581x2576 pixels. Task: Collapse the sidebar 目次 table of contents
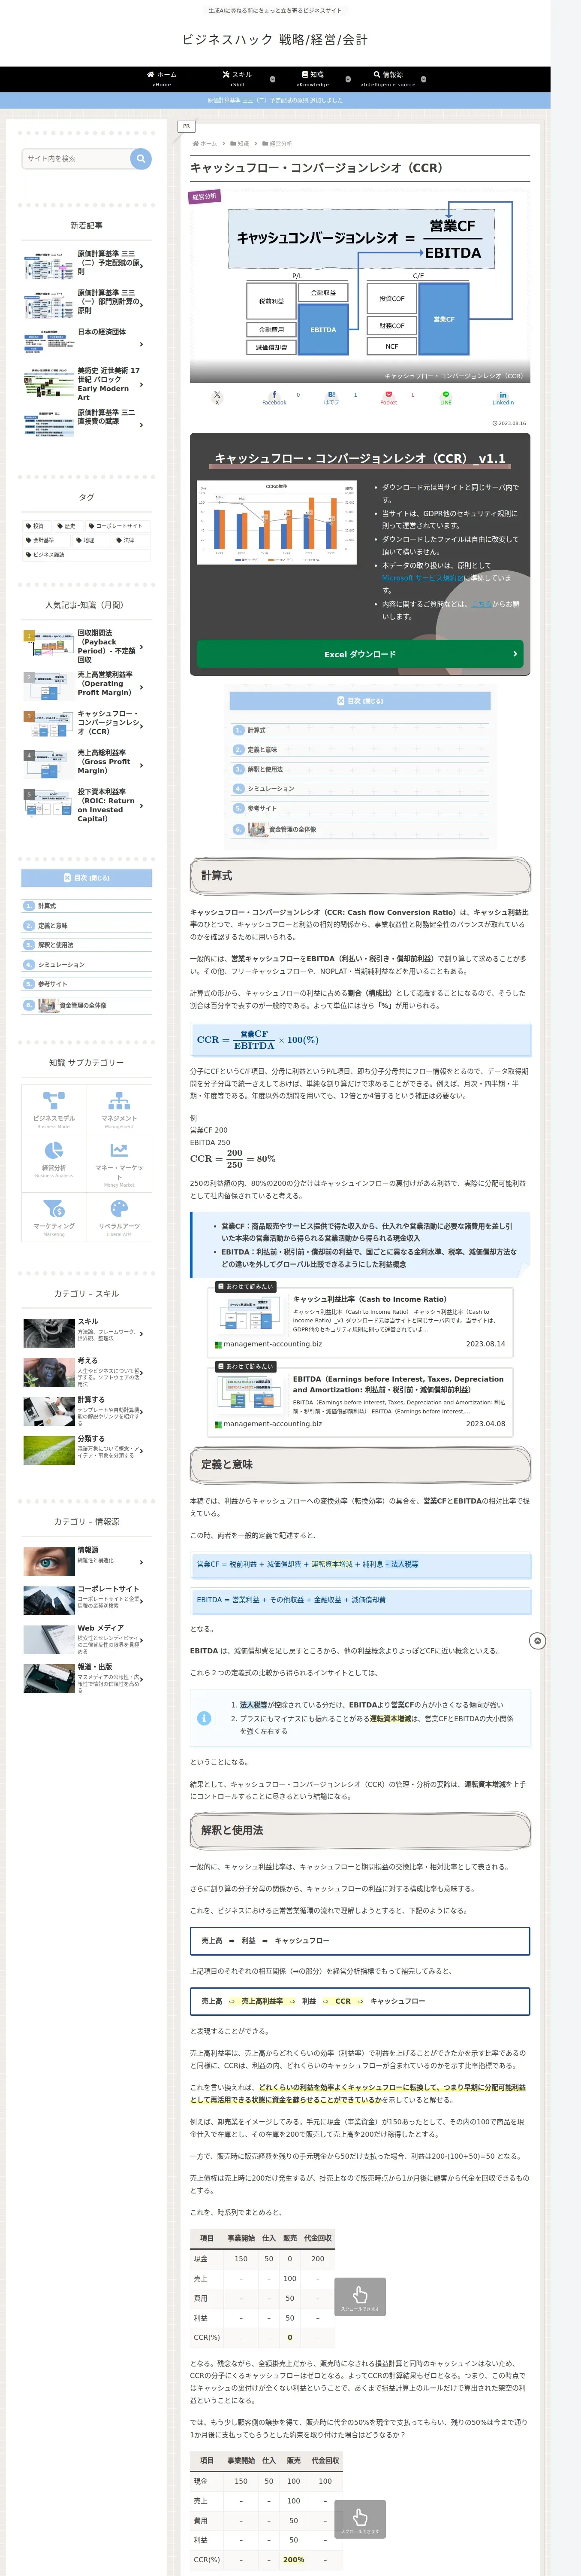click(87, 878)
